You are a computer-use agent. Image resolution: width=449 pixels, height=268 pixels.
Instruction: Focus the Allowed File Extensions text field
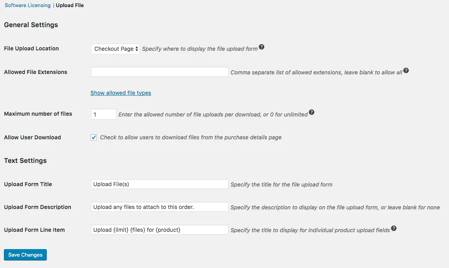159,72
